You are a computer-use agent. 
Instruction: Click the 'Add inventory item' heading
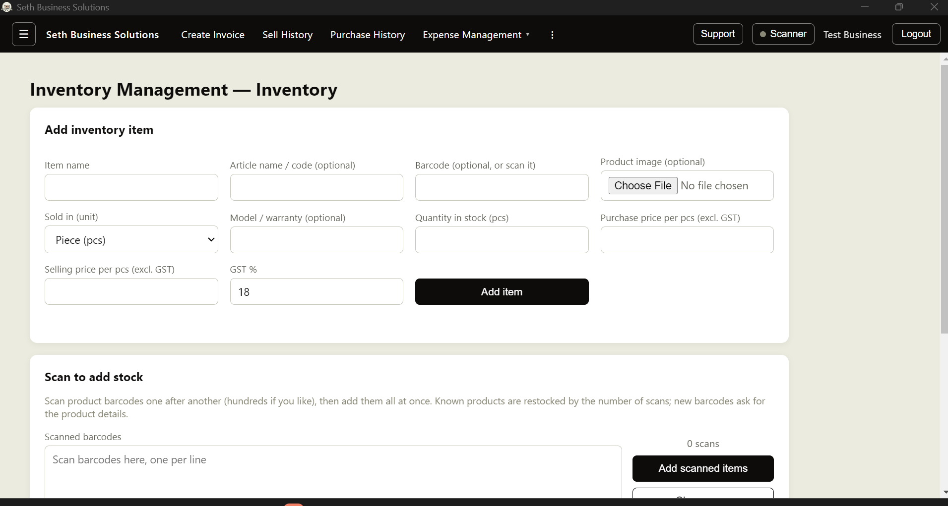coord(99,130)
